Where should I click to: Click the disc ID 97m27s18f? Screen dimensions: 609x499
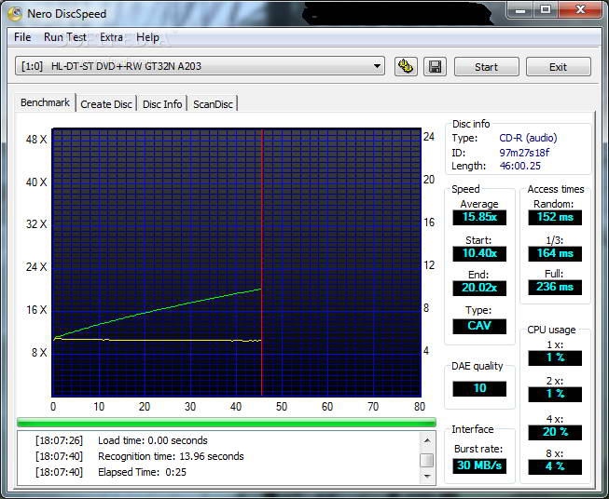[524, 153]
